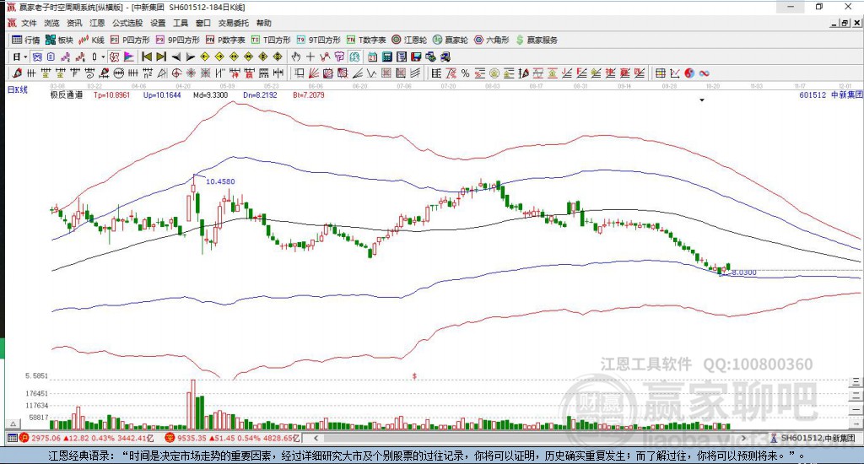Image resolution: width=864 pixels, height=464 pixels.
Task: Click the keyboard icon in status bar
Action: pos(12,438)
